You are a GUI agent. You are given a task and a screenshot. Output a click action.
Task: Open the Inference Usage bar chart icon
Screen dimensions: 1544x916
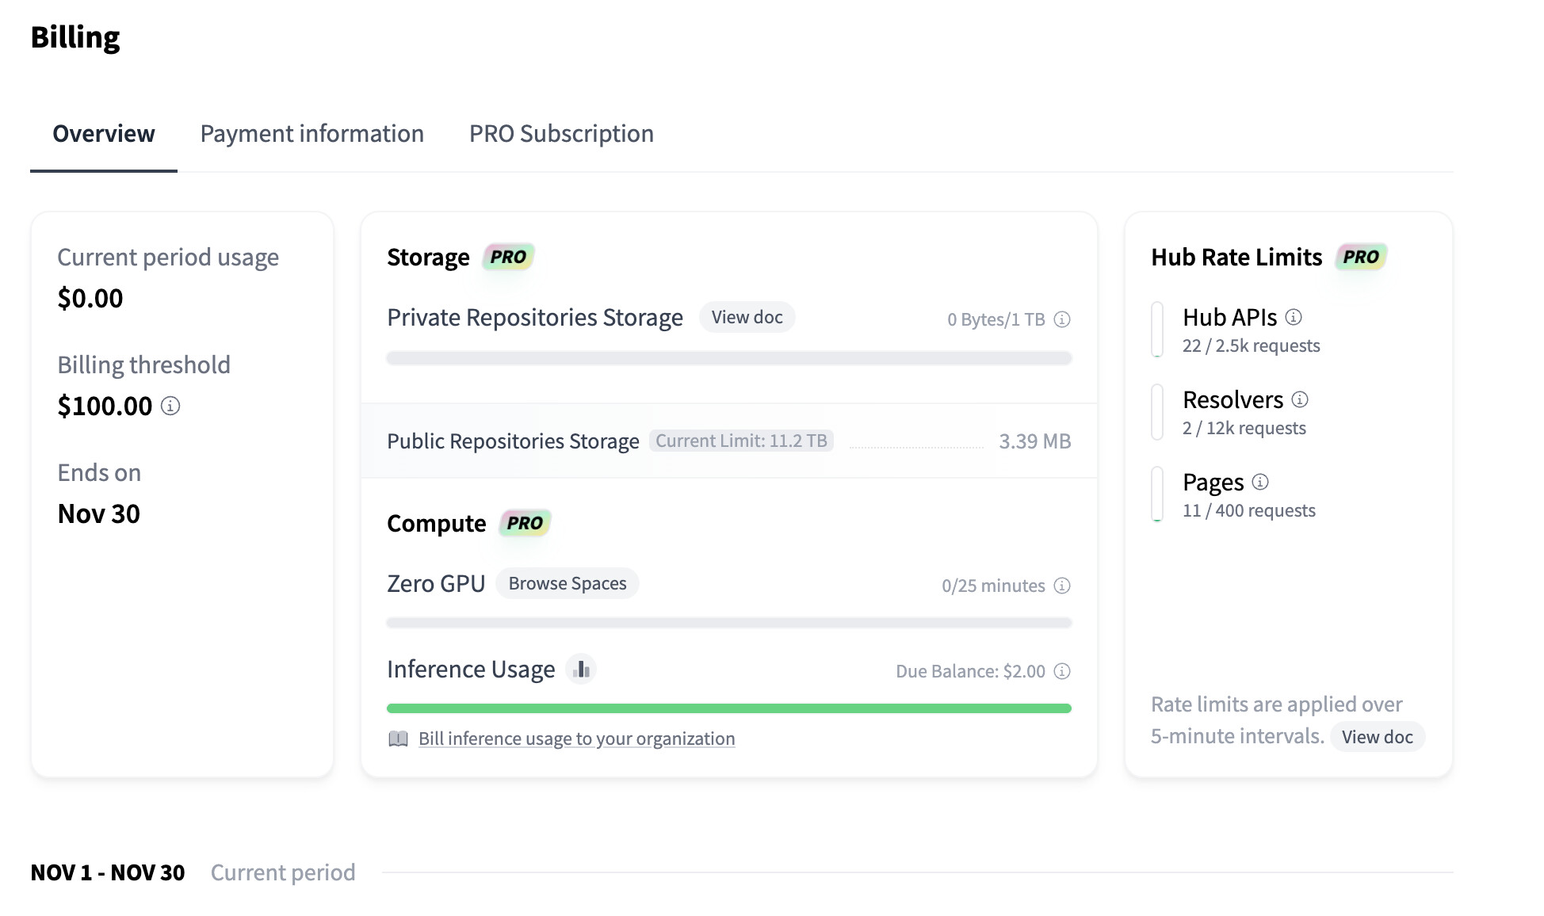pyautogui.click(x=581, y=670)
